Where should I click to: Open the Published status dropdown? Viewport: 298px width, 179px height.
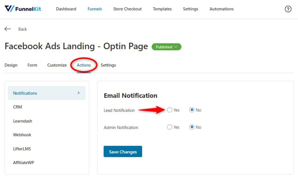click(166, 47)
